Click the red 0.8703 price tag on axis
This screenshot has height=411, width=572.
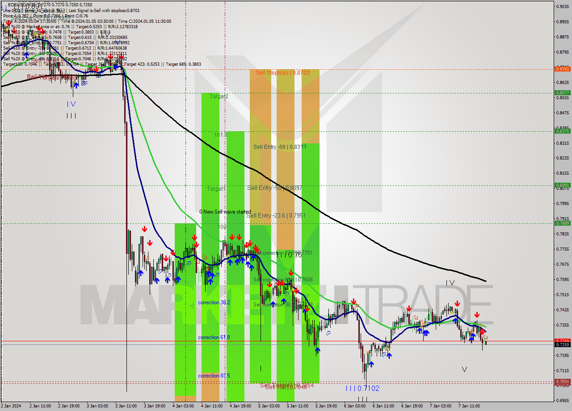[562, 69]
